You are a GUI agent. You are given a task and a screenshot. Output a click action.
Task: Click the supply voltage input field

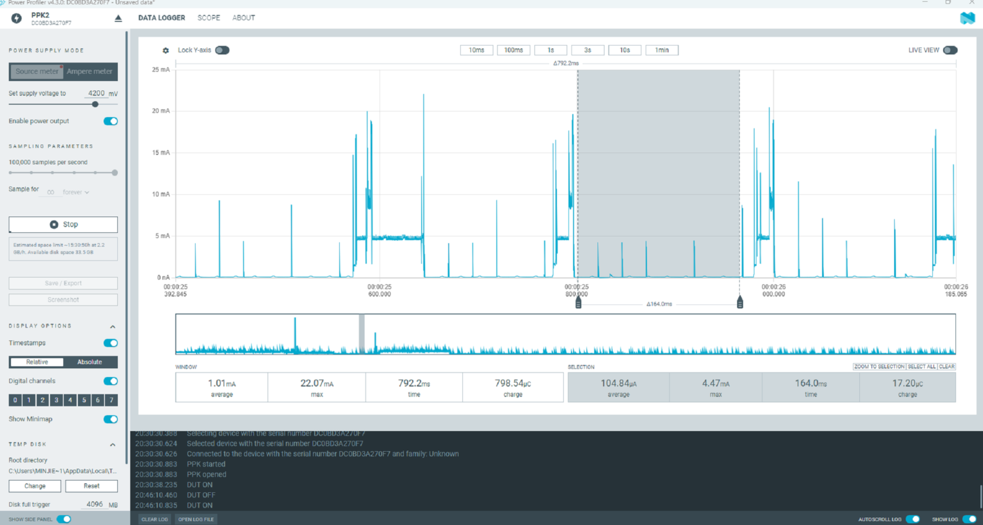coord(96,93)
